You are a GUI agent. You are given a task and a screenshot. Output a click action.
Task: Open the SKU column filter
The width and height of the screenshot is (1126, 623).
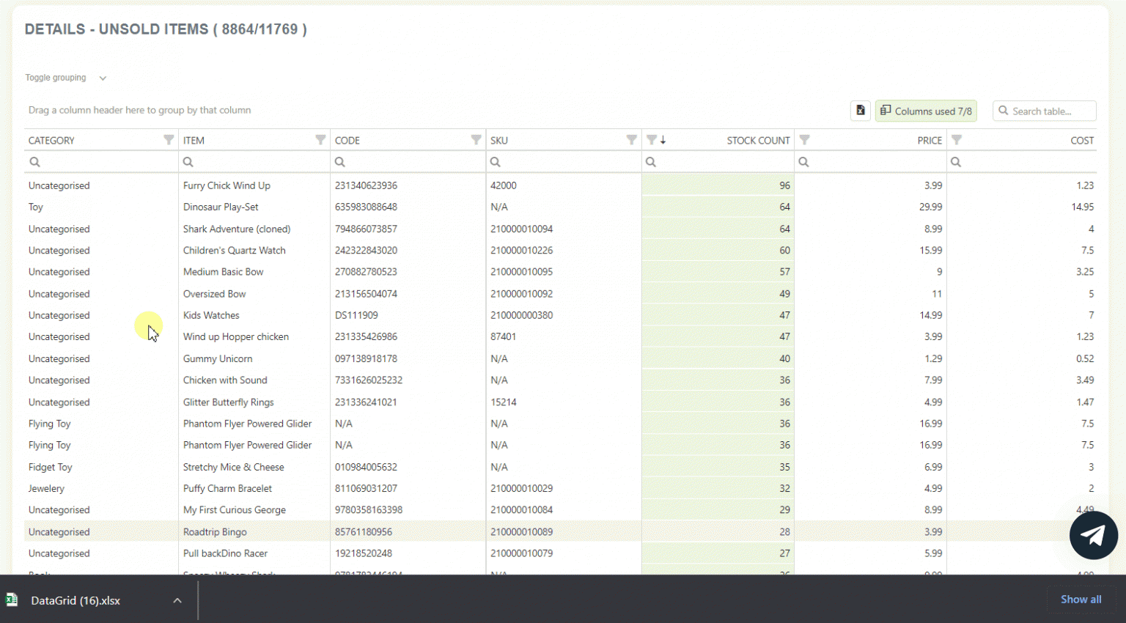(631, 139)
